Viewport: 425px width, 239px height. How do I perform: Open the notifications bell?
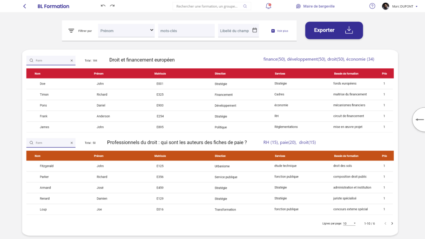268,6
